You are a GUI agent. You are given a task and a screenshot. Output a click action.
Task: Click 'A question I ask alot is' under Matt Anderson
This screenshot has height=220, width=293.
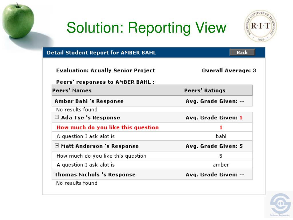[86, 165]
